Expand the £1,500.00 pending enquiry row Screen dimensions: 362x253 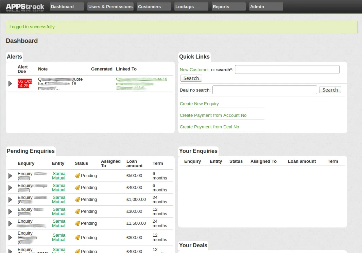(10, 223)
